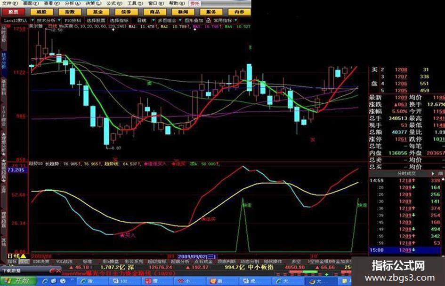Viewport: 445px width, 286px height.
Task: Open the Internet Explorer quick launch icon
Action: point(45,281)
